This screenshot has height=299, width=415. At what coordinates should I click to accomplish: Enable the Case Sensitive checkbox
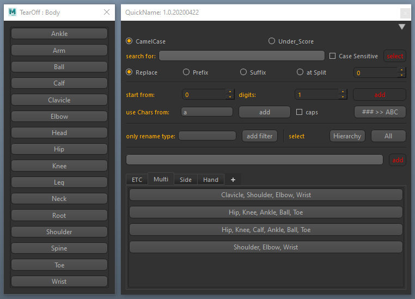[332, 56]
